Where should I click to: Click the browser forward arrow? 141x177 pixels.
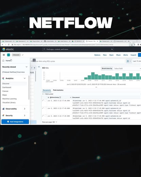pyautogui.click(x=5, y=45)
